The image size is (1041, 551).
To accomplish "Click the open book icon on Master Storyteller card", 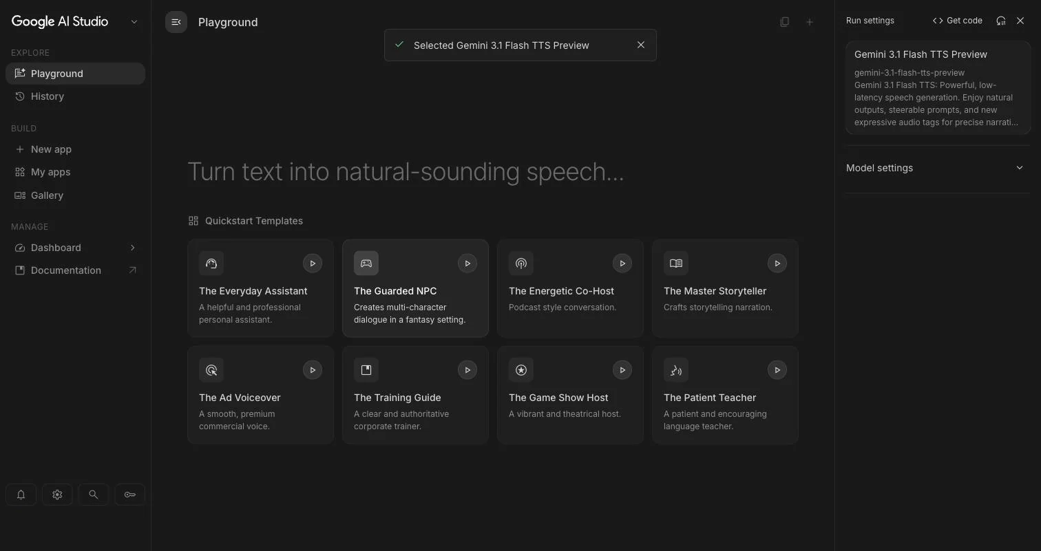I will coord(676,263).
